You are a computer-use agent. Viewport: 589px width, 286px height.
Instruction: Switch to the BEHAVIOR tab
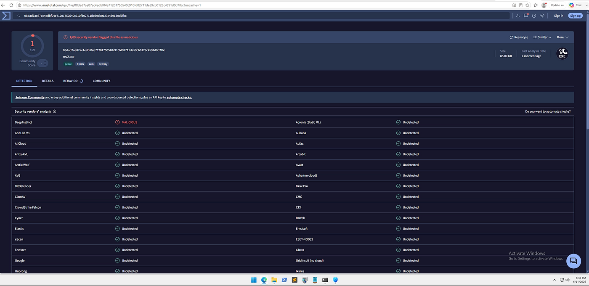click(x=73, y=81)
